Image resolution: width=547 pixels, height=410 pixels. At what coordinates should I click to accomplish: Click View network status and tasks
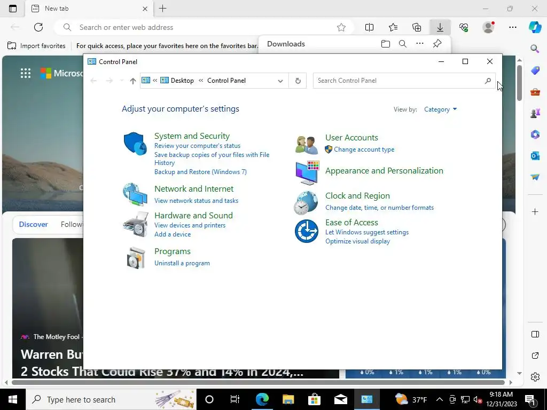196,201
